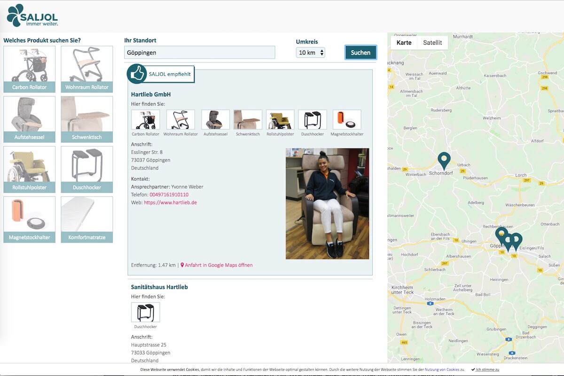Click the rightmost Göppingen map pin near Eislingen

[517, 242]
